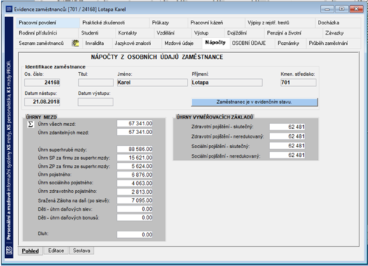Click the Os. číslo field showing 24168

pos(42,83)
